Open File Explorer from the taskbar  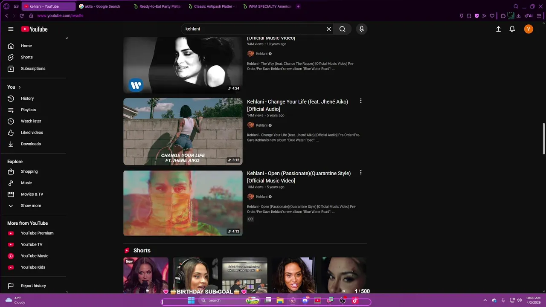tap(280, 300)
